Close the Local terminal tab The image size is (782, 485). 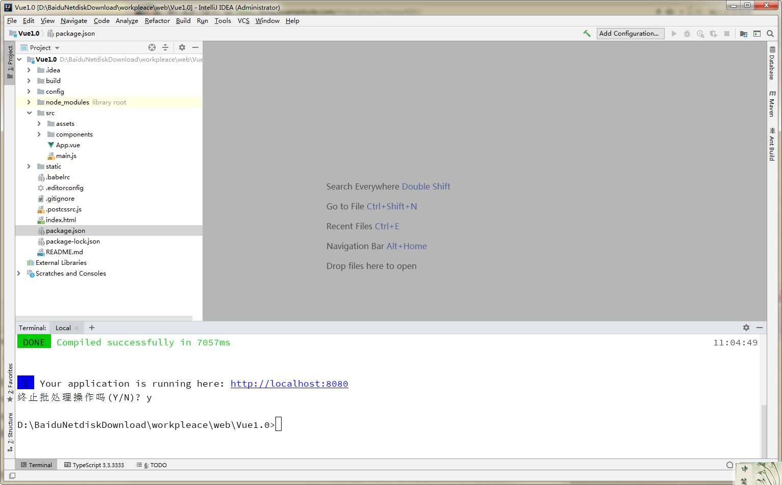[77, 328]
